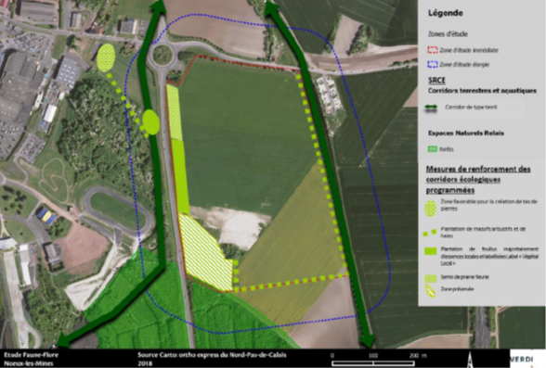Click the VERDI logo in footer

(x=522, y=359)
